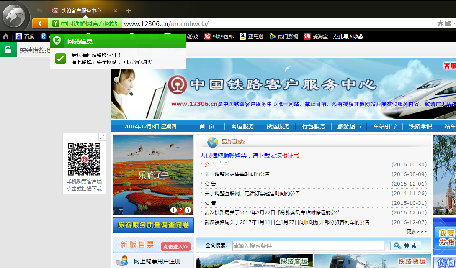Open the 旅客服务质量调查问卷 button
This screenshot has height=268, width=456.
[153, 225]
